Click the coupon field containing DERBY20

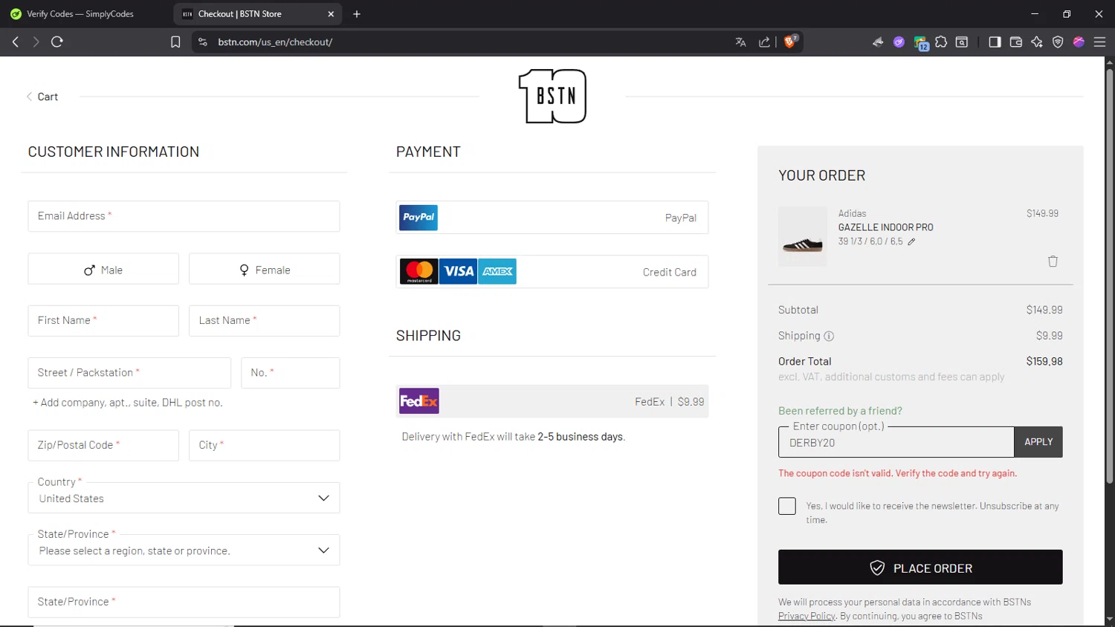point(896,443)
